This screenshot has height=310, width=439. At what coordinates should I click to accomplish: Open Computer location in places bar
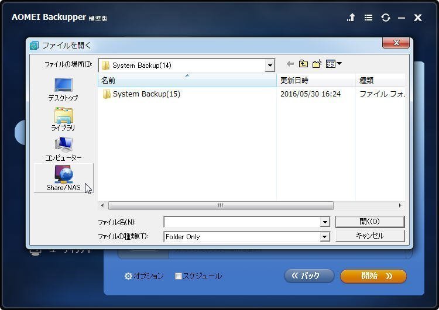(63, 149)
